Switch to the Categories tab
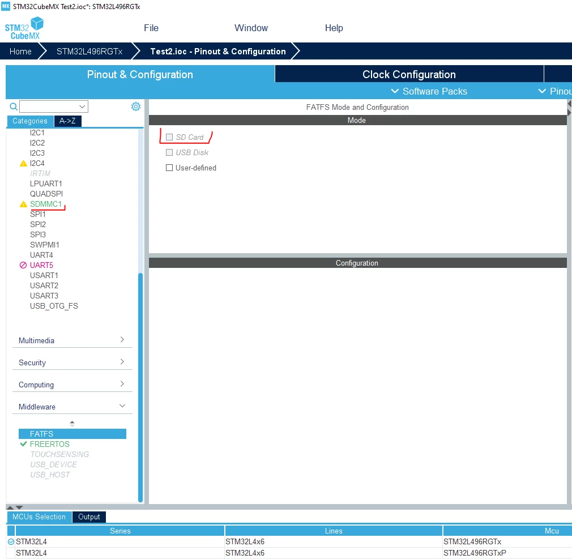 pos(30,121)
